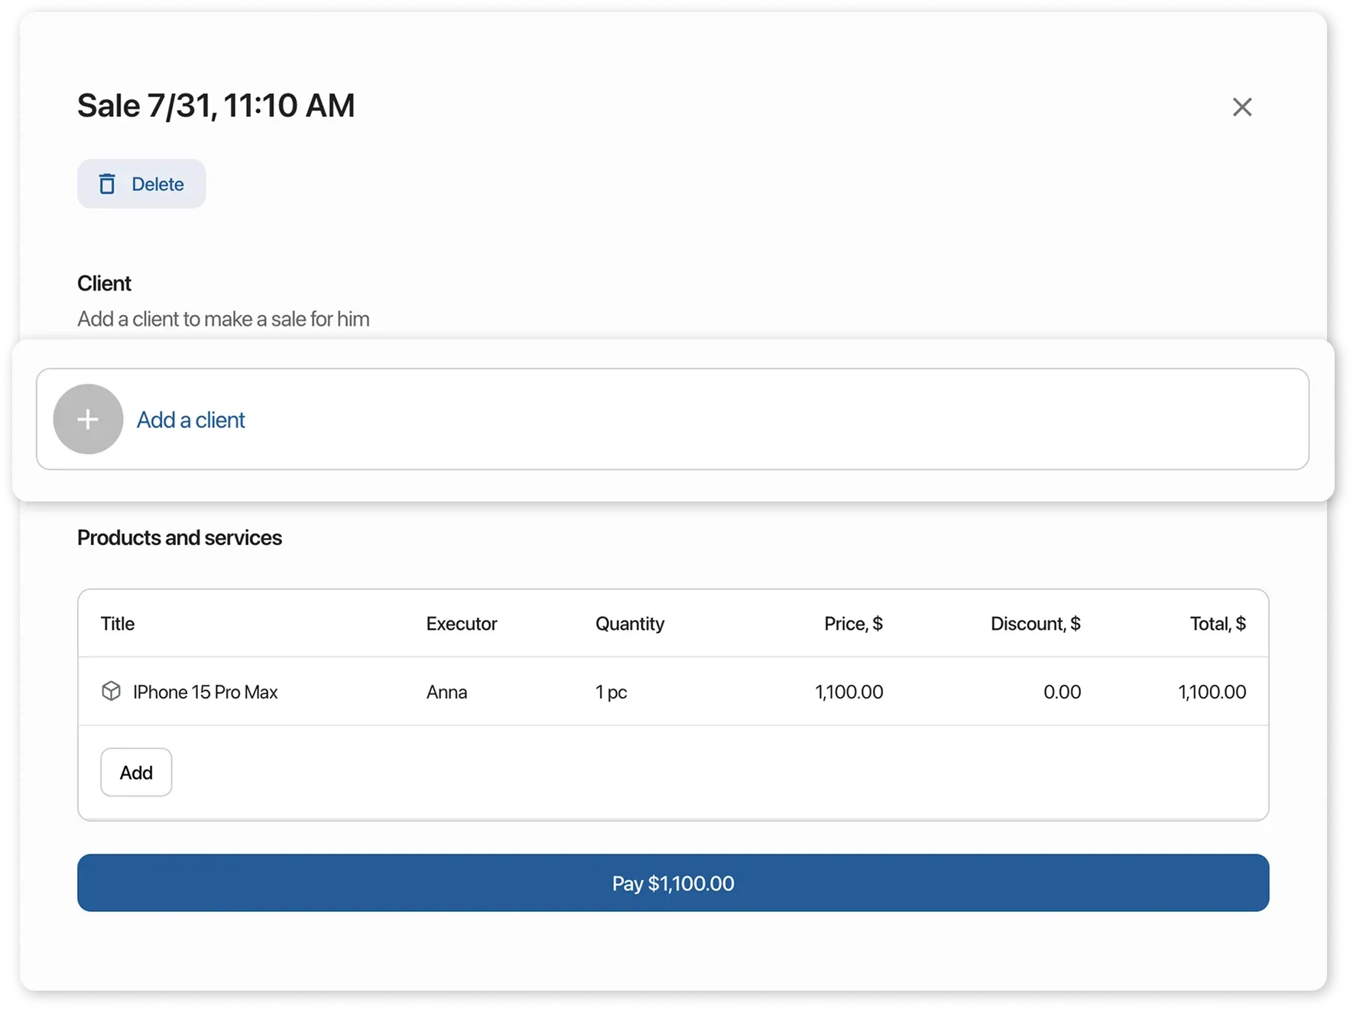Click the Title column header
Viewport: 1353px width, 1009px height.
pyautogui.click(x=118, y=624)
